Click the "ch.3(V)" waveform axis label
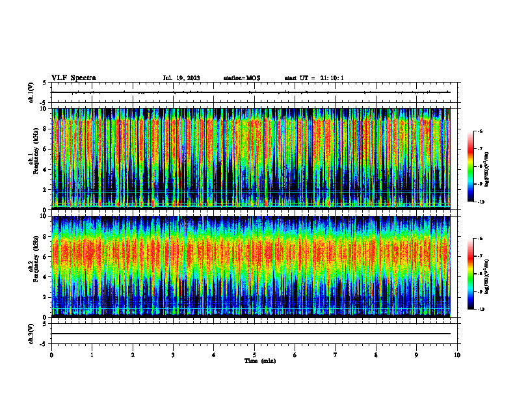This screenshot has height=398, width=515. [x=31, y=334]
